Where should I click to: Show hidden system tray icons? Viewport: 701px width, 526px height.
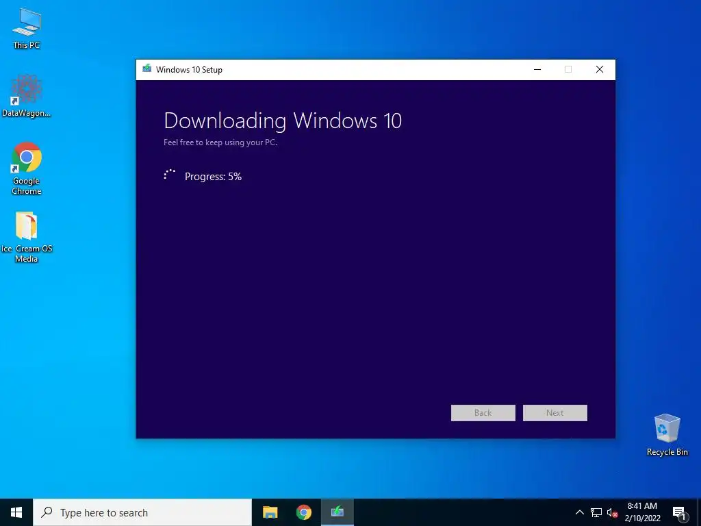[x=579, y=512]
